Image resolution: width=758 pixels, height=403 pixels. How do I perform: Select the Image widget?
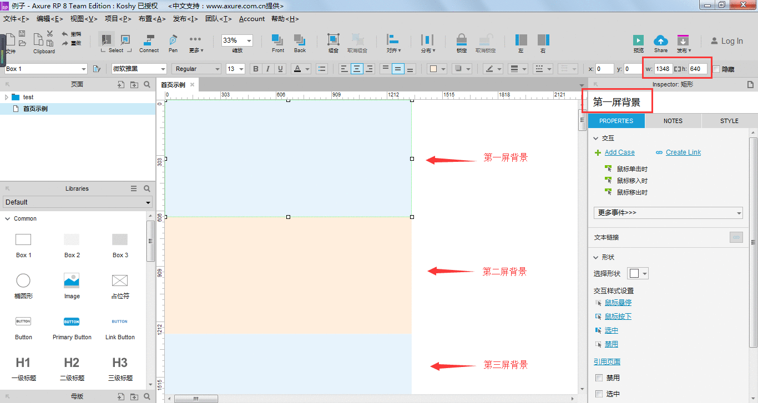[x=72, y=286]
